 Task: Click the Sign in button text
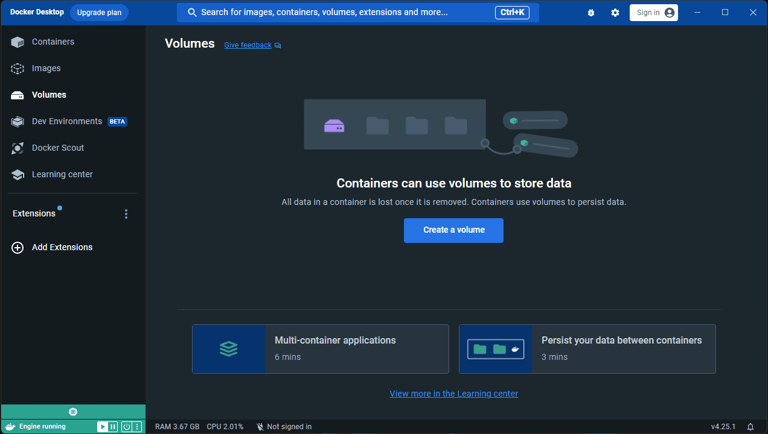[648, 13]
